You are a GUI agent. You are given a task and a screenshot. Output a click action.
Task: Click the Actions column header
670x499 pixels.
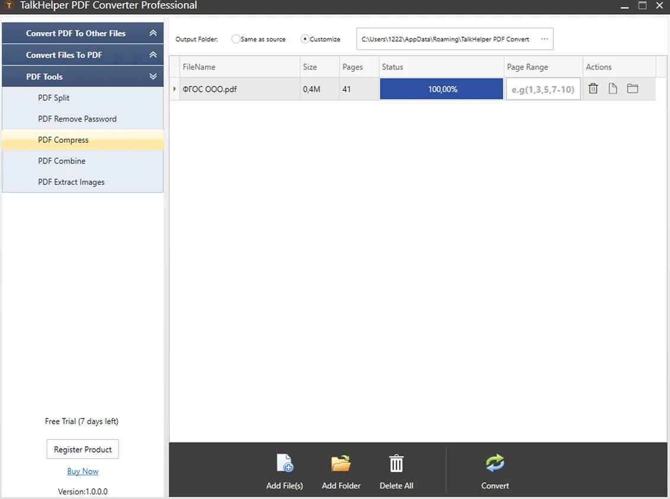click(x=619, y=67)
